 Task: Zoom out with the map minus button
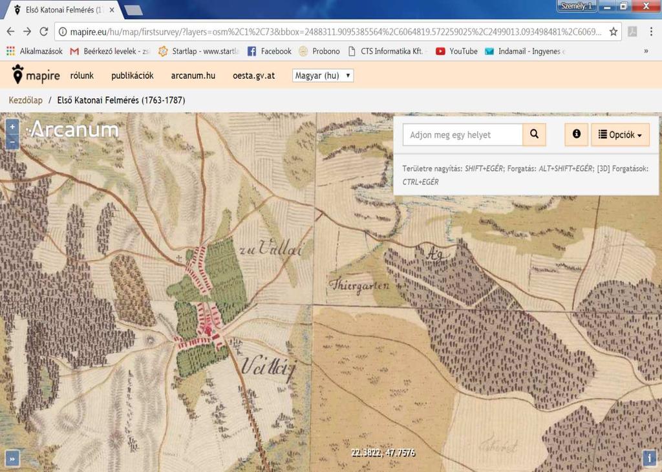pos(12,142)
